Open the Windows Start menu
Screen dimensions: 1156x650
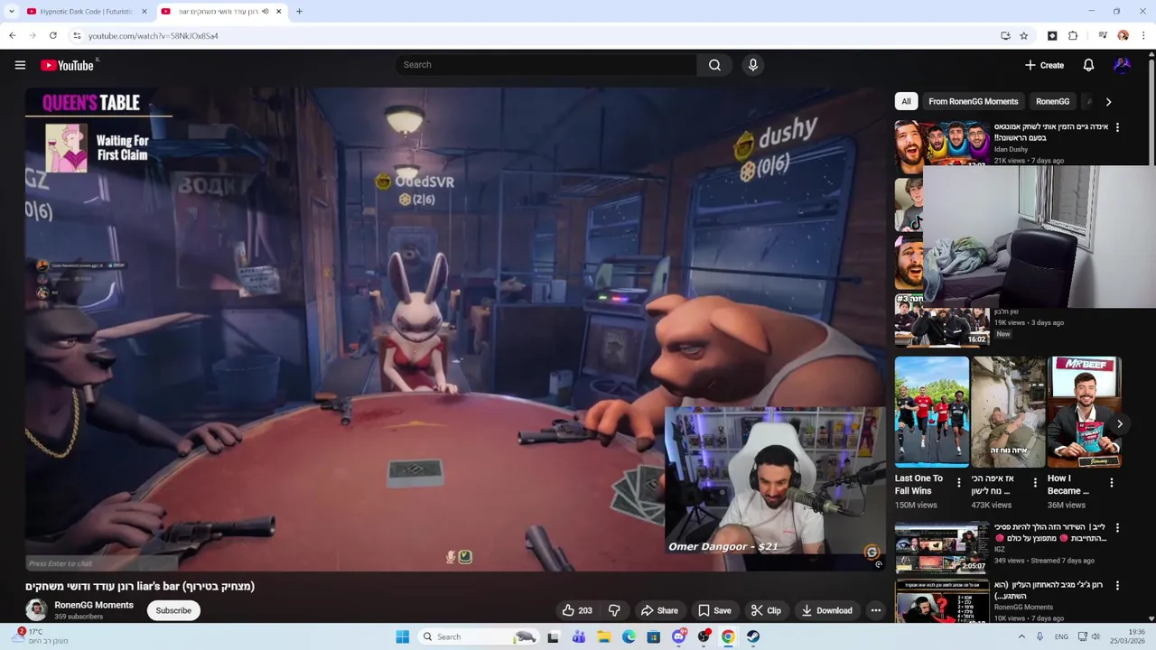pyautogui.click(x=402, y=636)
